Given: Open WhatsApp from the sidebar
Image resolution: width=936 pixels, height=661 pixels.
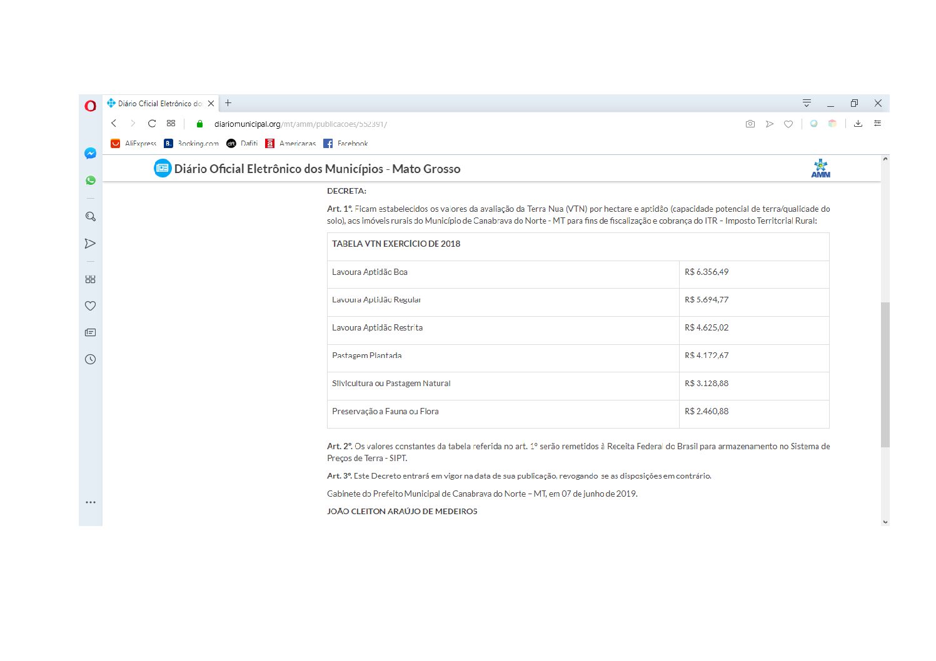Looking at the screenshot, I should coord(91,180).
